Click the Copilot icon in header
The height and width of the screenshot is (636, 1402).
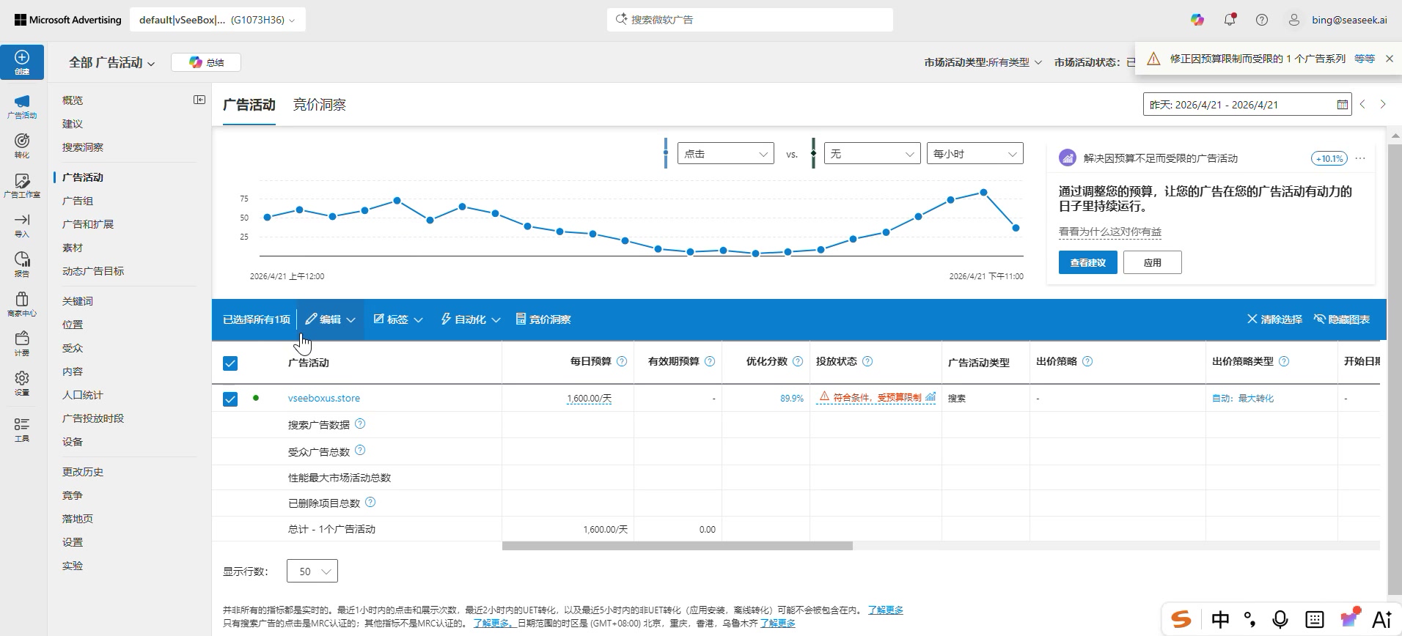pos(1197,20)
